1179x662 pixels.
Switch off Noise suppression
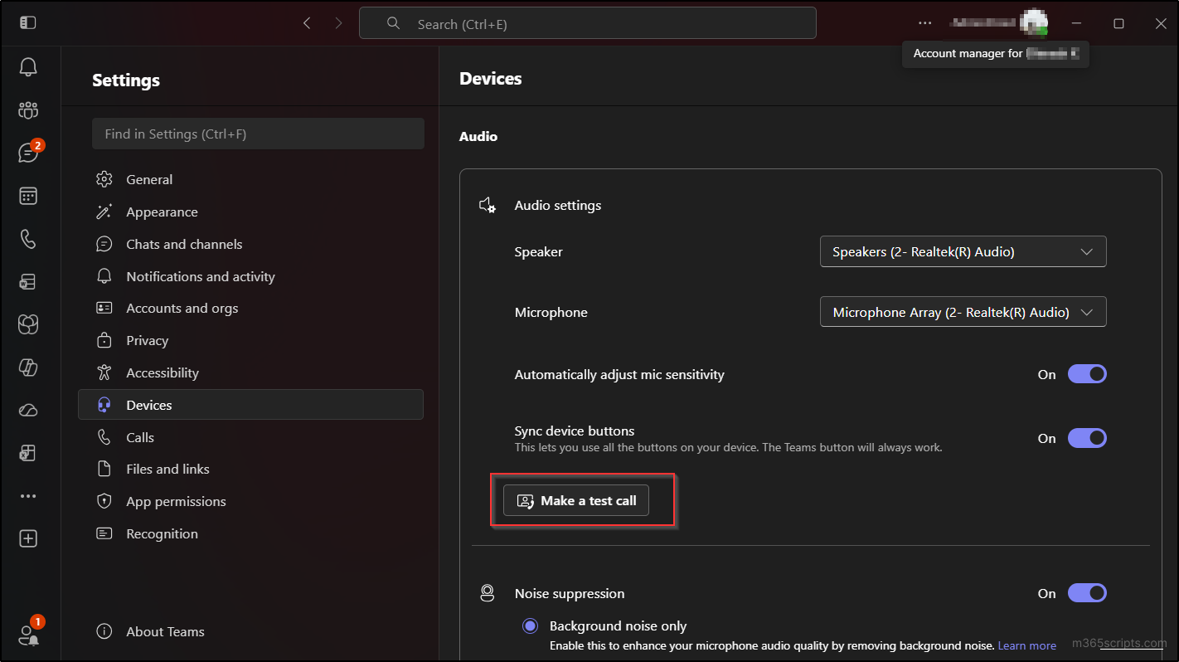(x=1087, y=593)
